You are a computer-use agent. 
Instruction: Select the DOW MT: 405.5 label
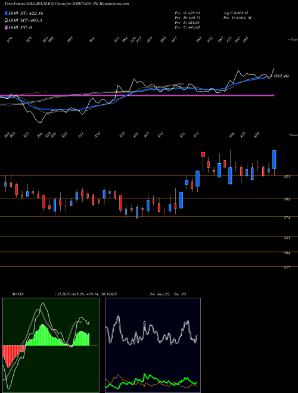click(25, 21)
